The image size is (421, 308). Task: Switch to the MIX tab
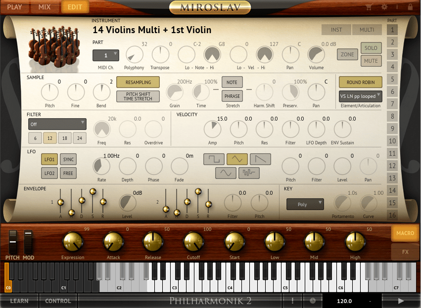tap(44, 7)
